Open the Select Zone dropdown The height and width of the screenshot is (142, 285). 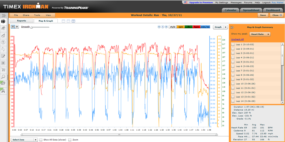pos(24,140)
